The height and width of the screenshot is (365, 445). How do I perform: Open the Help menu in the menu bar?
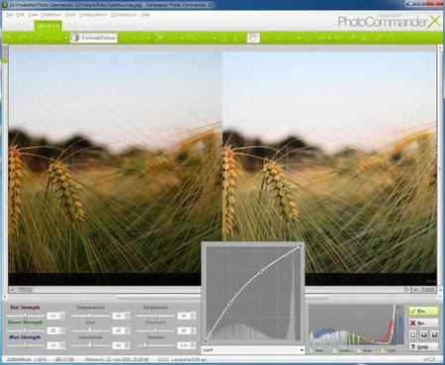pyautogui.click(x=144, y=15)
